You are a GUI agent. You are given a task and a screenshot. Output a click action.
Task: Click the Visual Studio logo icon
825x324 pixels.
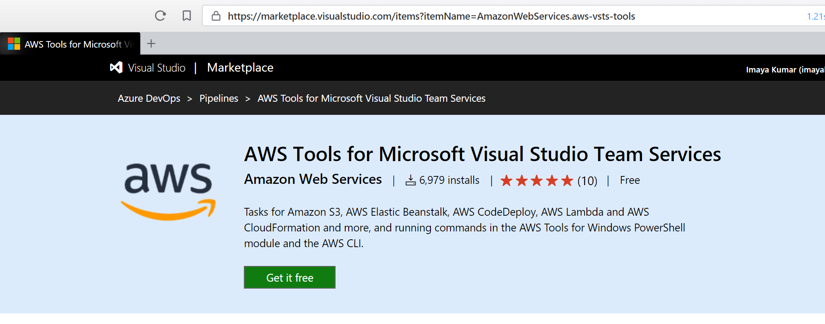coord(116,67)
